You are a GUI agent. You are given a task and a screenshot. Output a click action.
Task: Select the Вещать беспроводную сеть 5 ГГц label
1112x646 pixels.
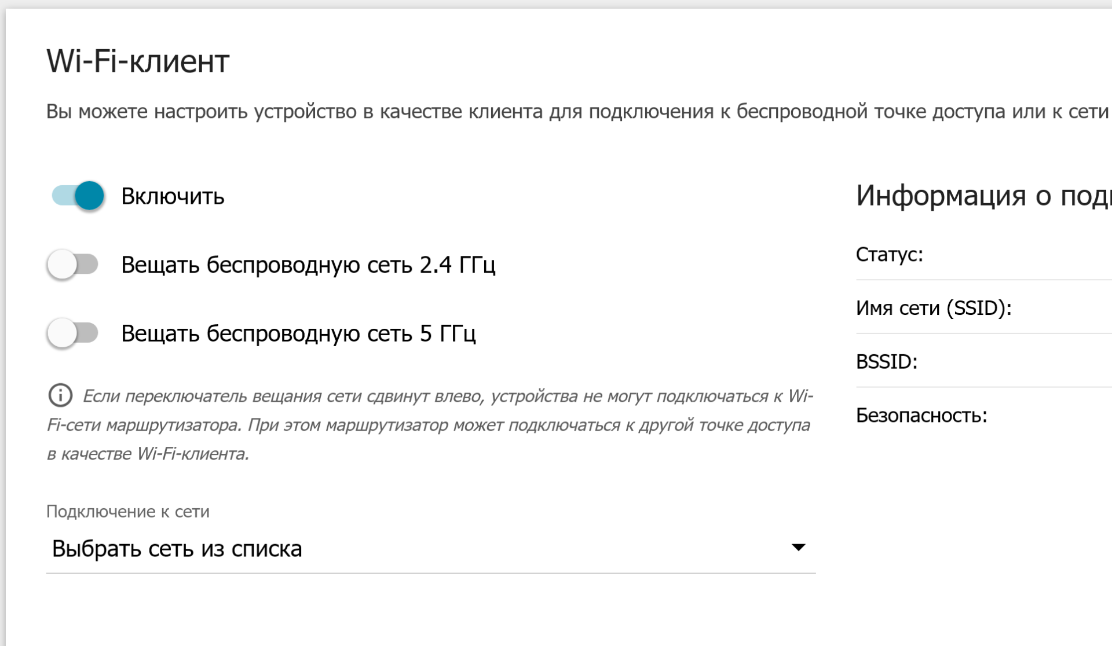tap(298, 333)
